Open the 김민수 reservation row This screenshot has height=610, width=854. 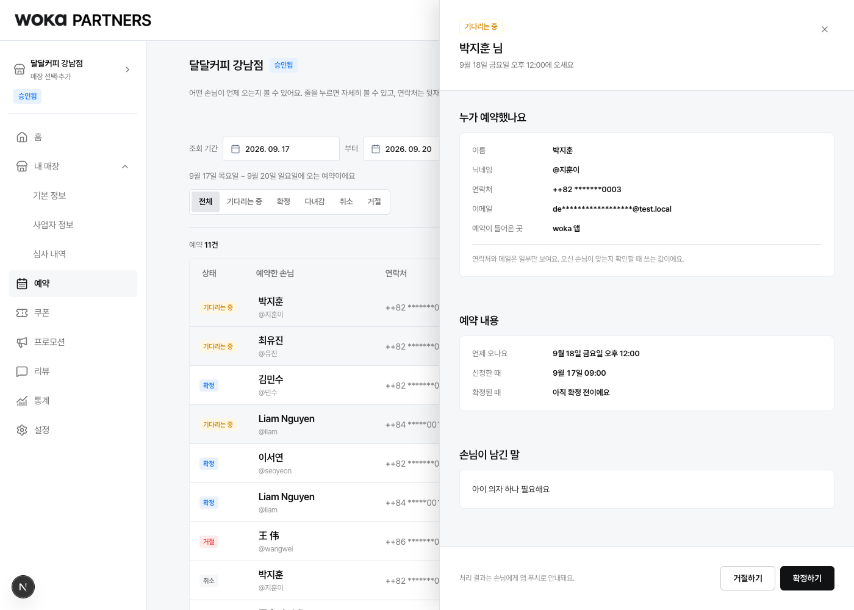click(x=315, y=386)
